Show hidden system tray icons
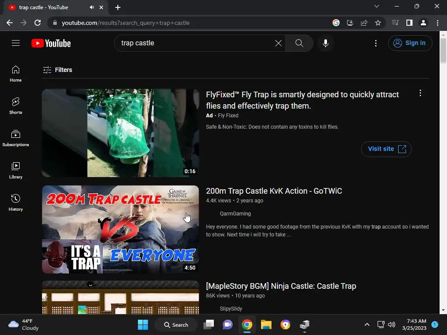Viewport: 447px width, 335px height. [x=367, y=325]
